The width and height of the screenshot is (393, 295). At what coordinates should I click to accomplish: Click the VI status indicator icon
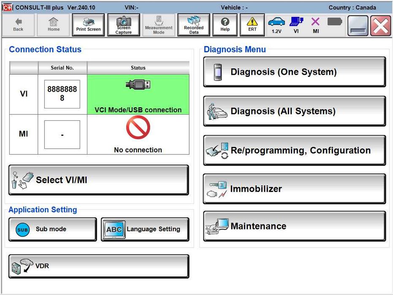(x=296, y=22)
